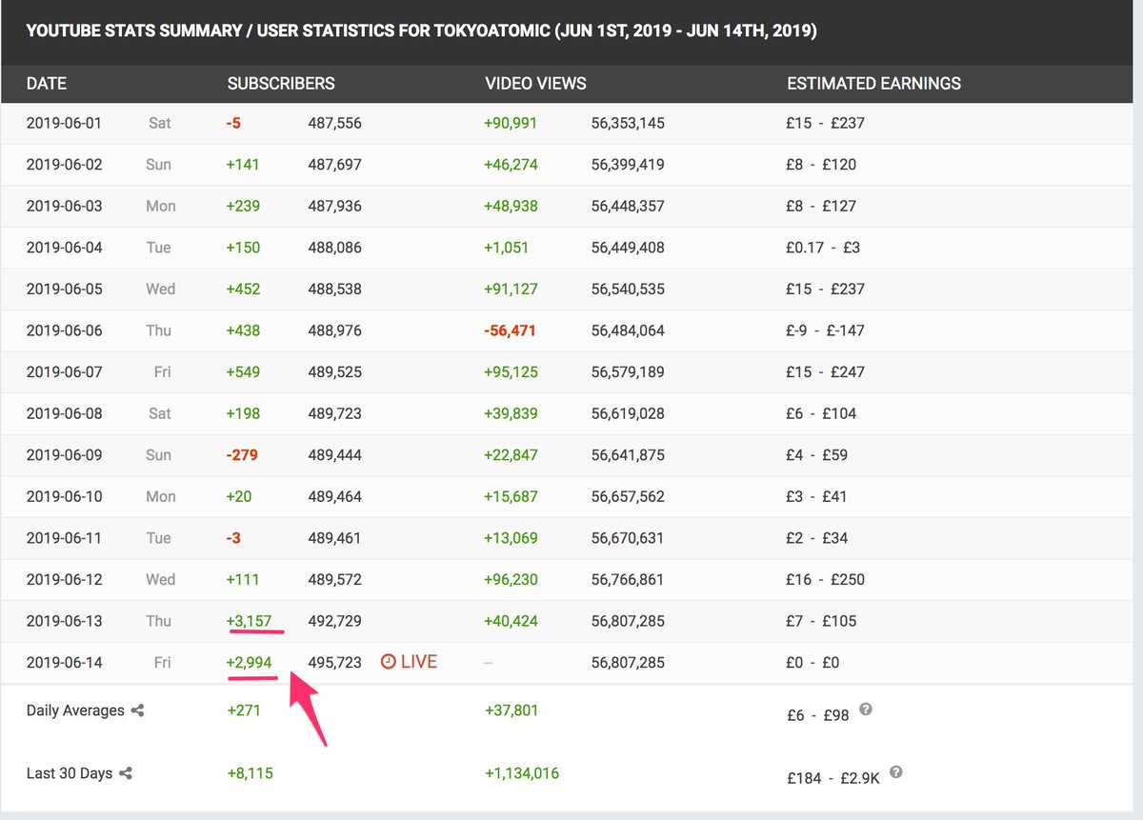
Task: Click the negative subscriber change -279
Action: tap(243, 454)
